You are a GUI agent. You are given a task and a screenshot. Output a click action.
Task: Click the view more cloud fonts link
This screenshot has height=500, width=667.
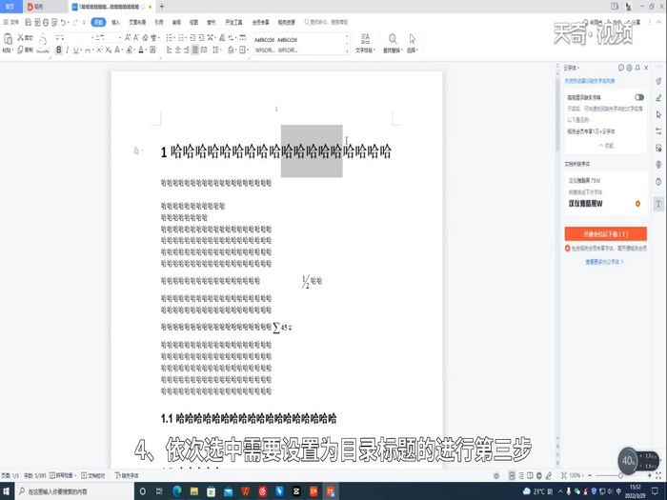606,260
